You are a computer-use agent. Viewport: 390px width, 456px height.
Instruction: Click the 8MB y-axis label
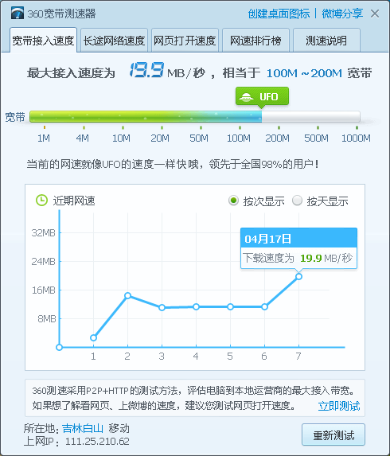pyautogui.click(x=46, y=319)
